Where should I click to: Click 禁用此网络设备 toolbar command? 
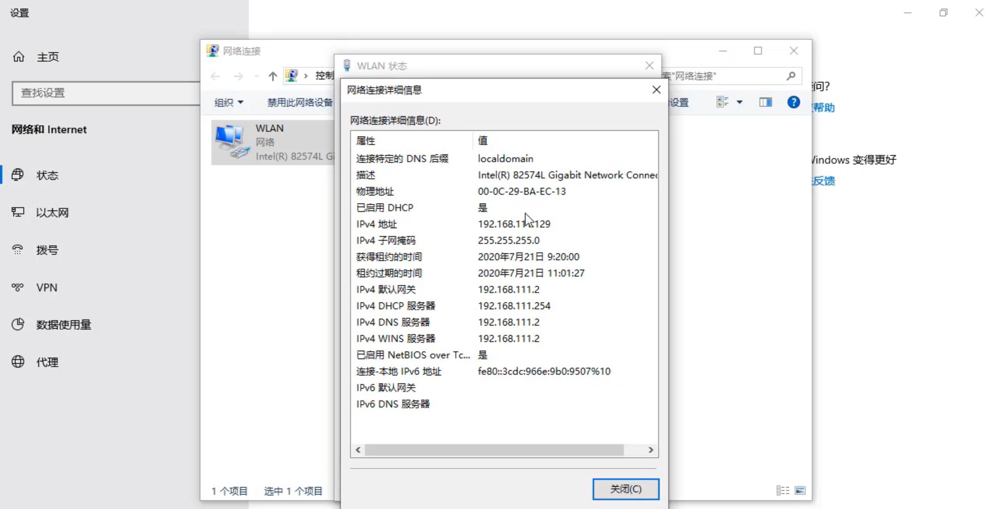[x=299, y=102]
